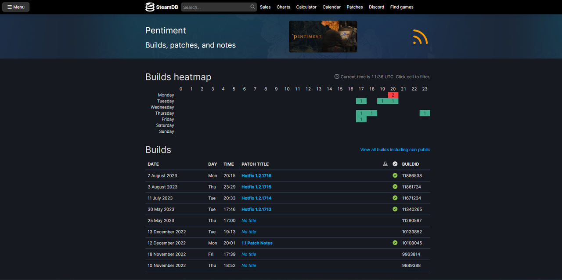Image resolution: width=562 pixels, height=280 pixels.
Task: Filter by Tuesday 19:00 heatmap cell
Action: coord(382,101)
